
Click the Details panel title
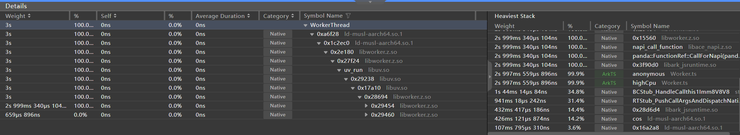[x=16, y=6]
